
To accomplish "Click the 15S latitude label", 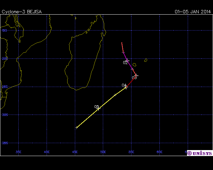I will click(4, 30).
